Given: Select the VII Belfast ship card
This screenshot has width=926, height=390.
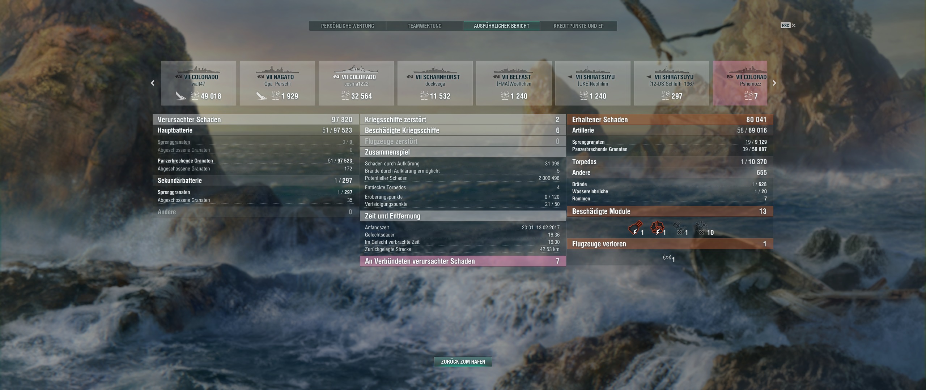Looking at the screenshot, I should tap(514, 83).
